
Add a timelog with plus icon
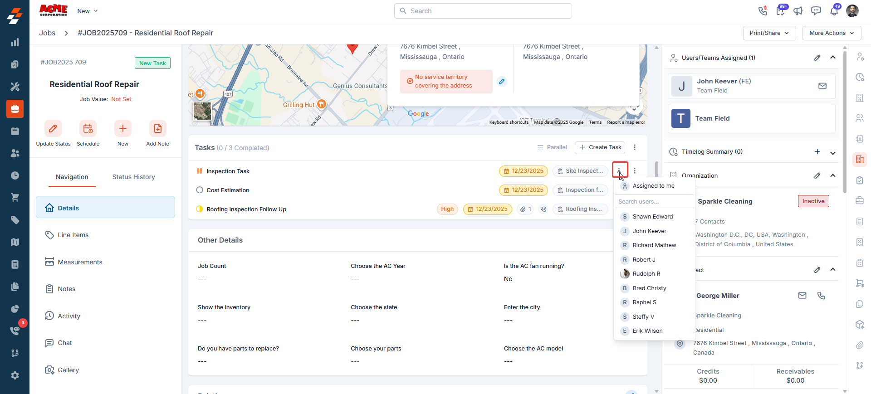[817, 151]
